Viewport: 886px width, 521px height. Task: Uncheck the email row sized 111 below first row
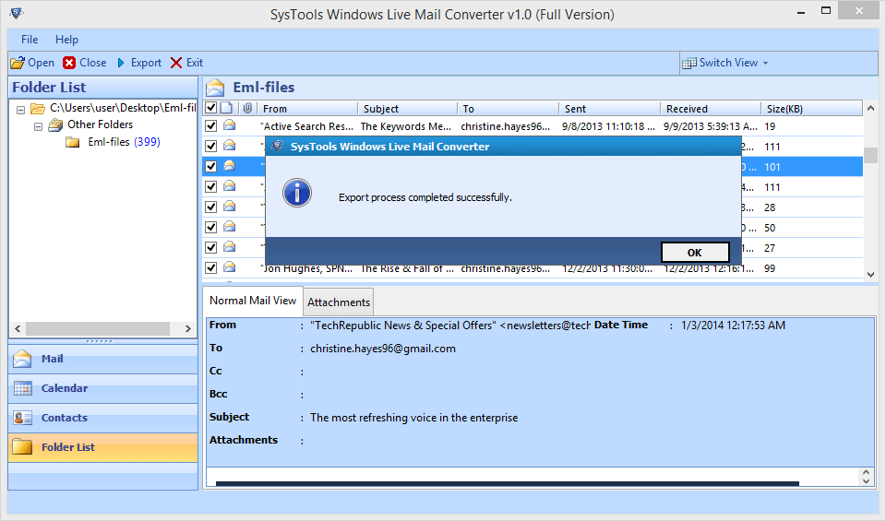210,147
